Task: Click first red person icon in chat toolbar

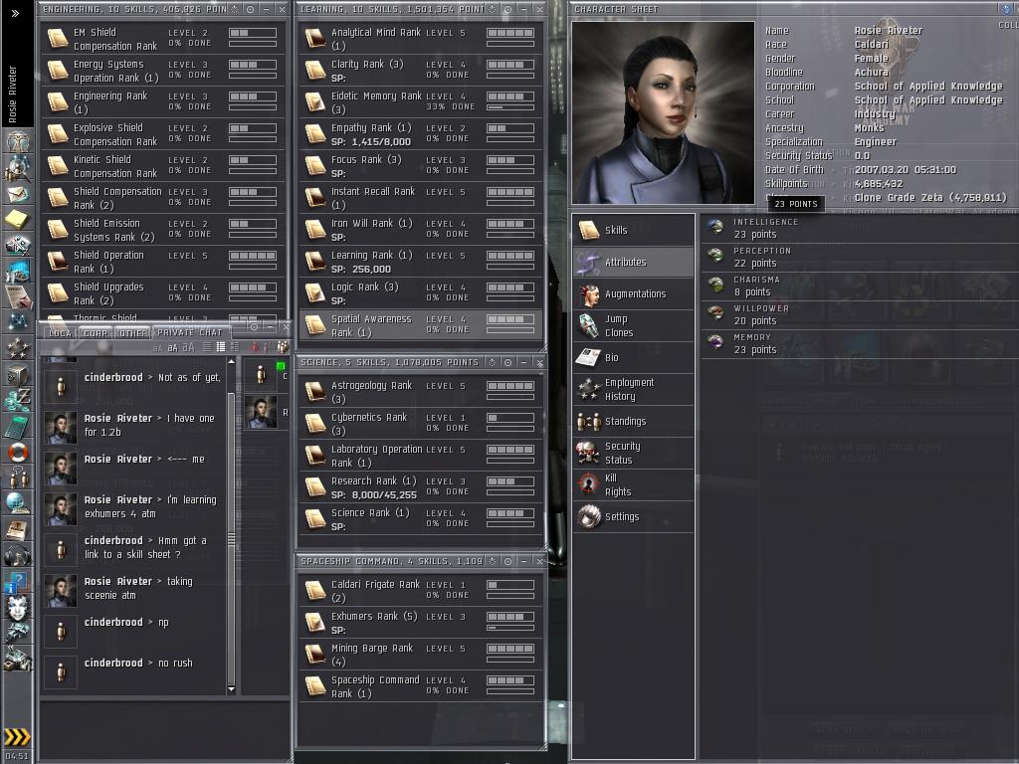Action: 255,347
